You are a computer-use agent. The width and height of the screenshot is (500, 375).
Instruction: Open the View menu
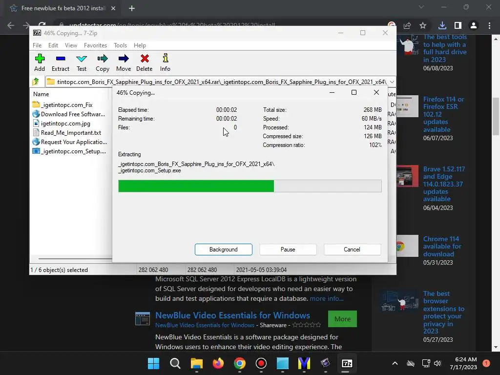[71, 45]
